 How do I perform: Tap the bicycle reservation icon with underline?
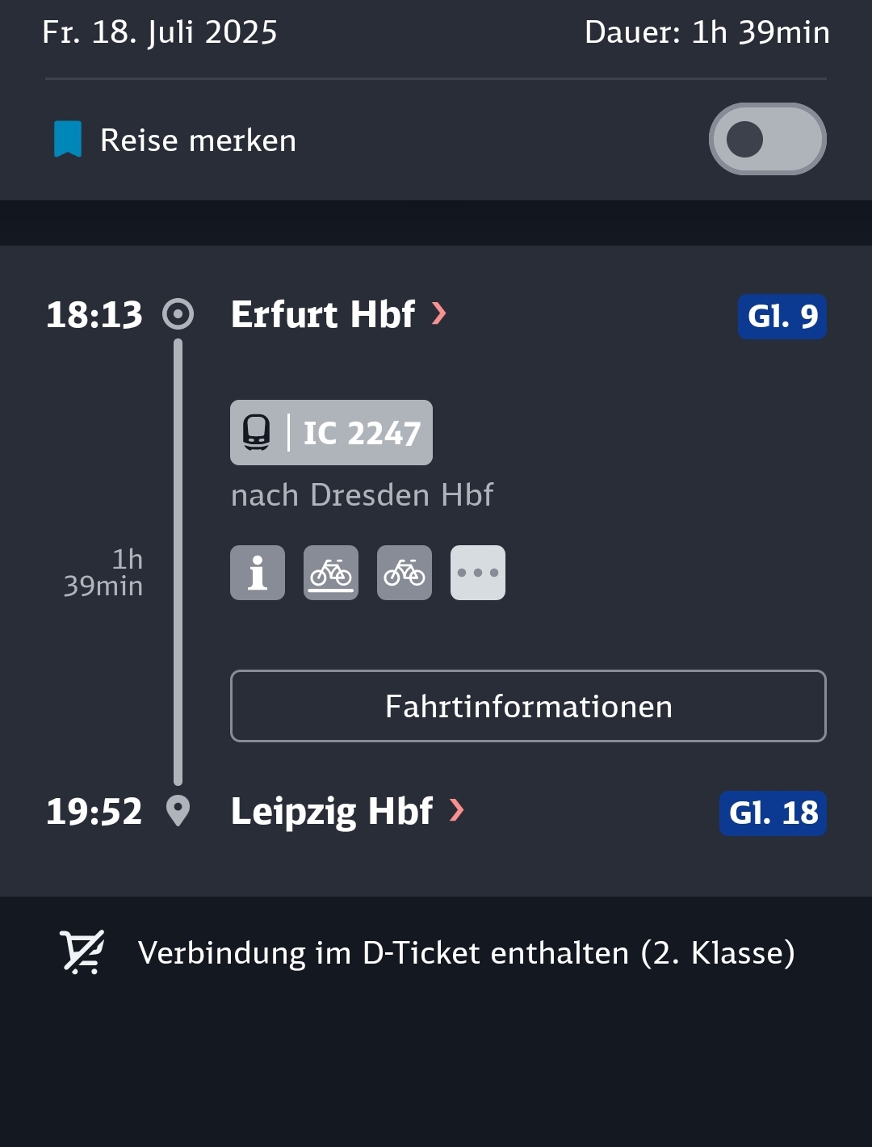pos(331,573)
